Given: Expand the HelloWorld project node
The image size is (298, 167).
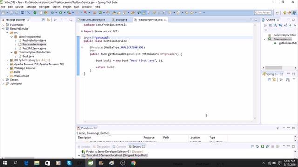Looking at the screenshot, I should (x=3, y=25).
